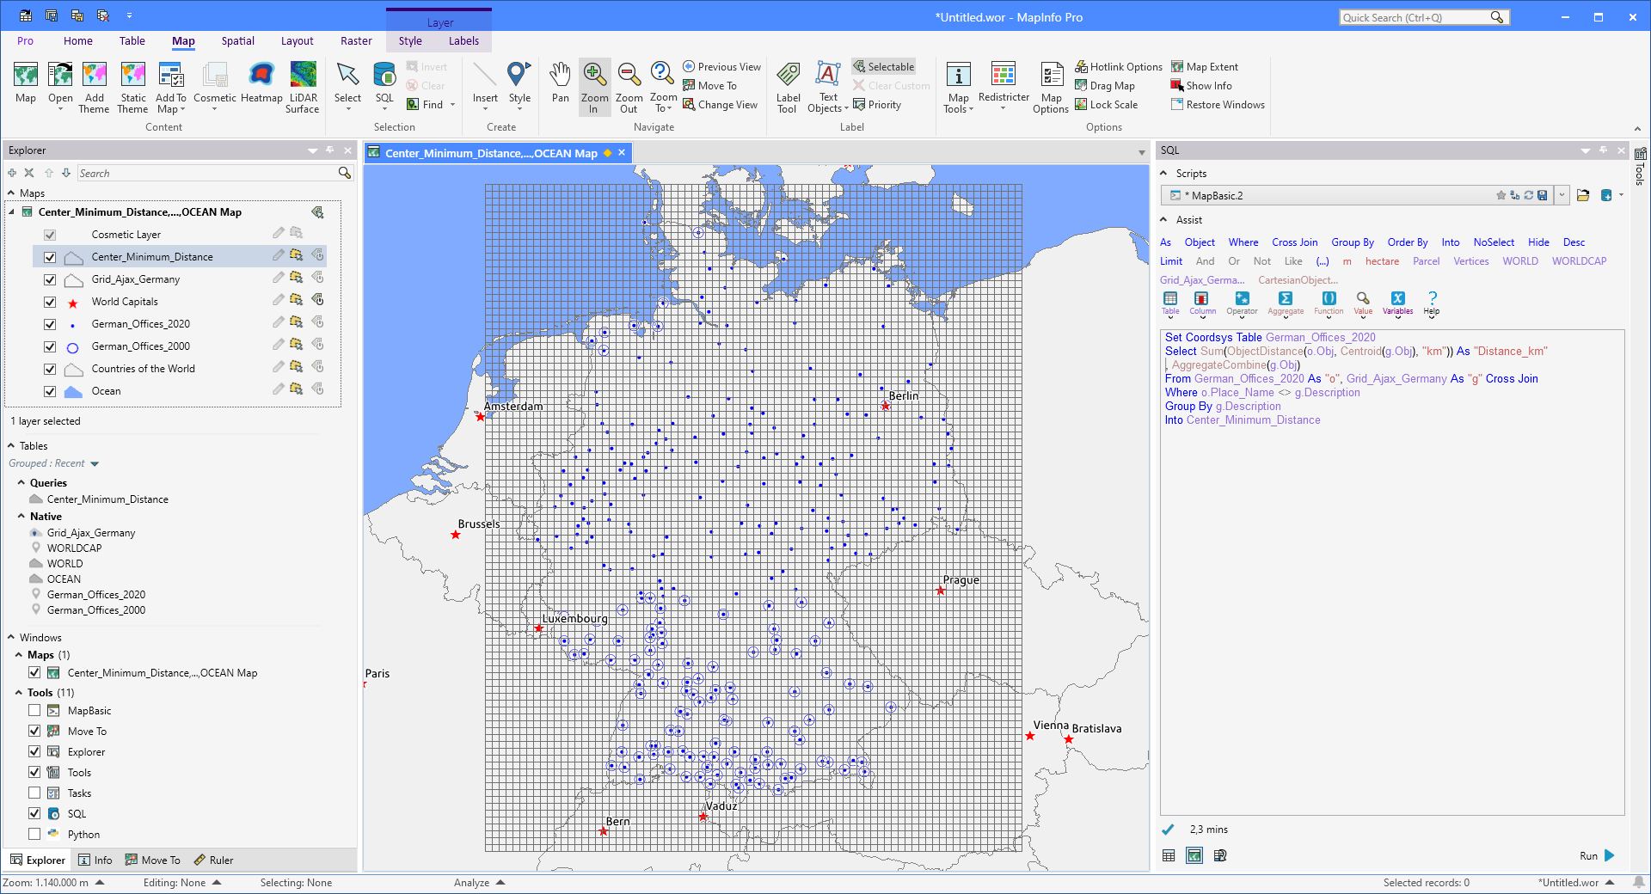Enable the Python tool window checkbox

pyautogui.click(x=34, y=834)
